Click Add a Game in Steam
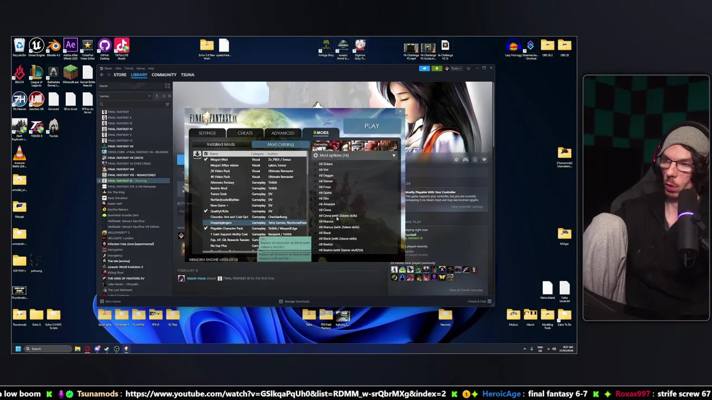Image resolution: width=712 pixels, height=400 pixels. click(x=110, y=301)
